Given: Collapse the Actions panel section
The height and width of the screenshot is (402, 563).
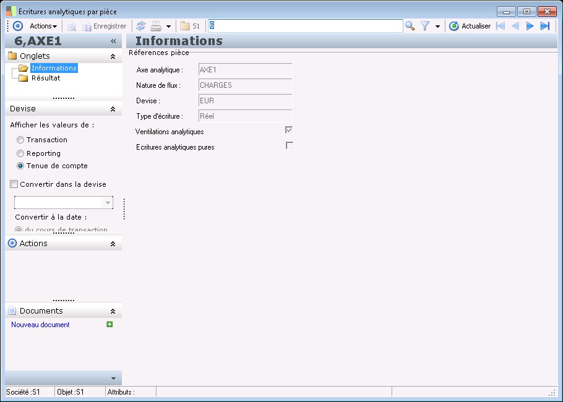Looking at the screenshot, I should coord(113,244).
